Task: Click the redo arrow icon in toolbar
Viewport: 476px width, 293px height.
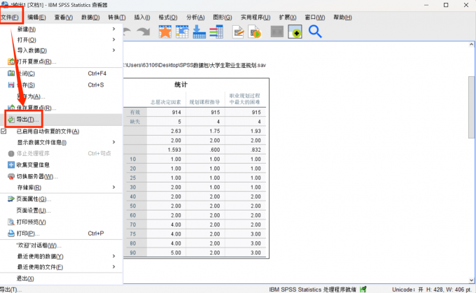Action: point(143,31)
